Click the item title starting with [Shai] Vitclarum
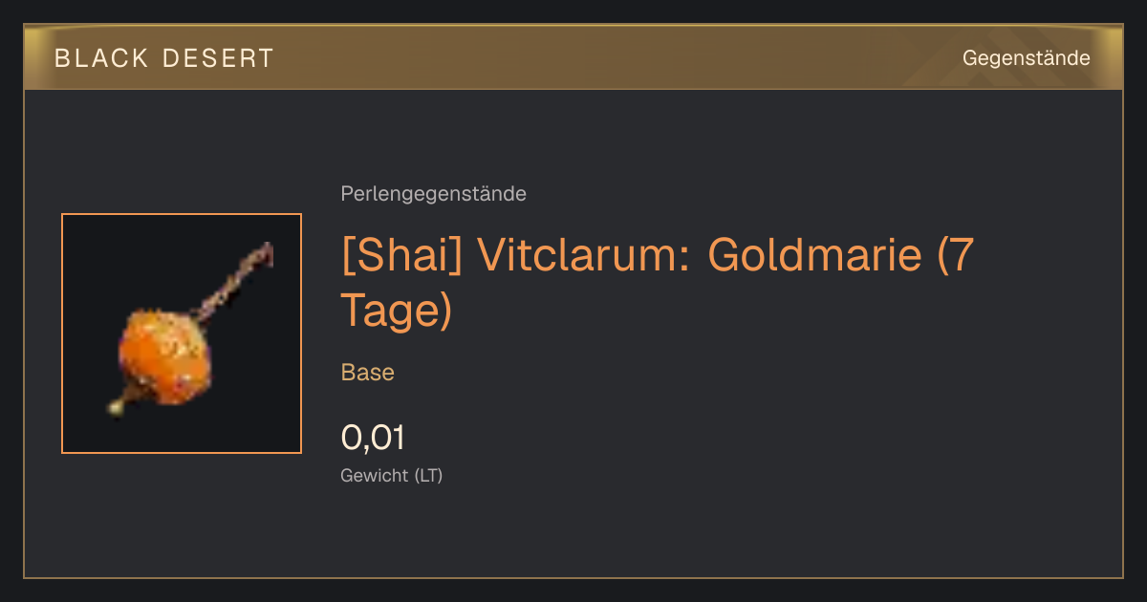 click(658, 283)
